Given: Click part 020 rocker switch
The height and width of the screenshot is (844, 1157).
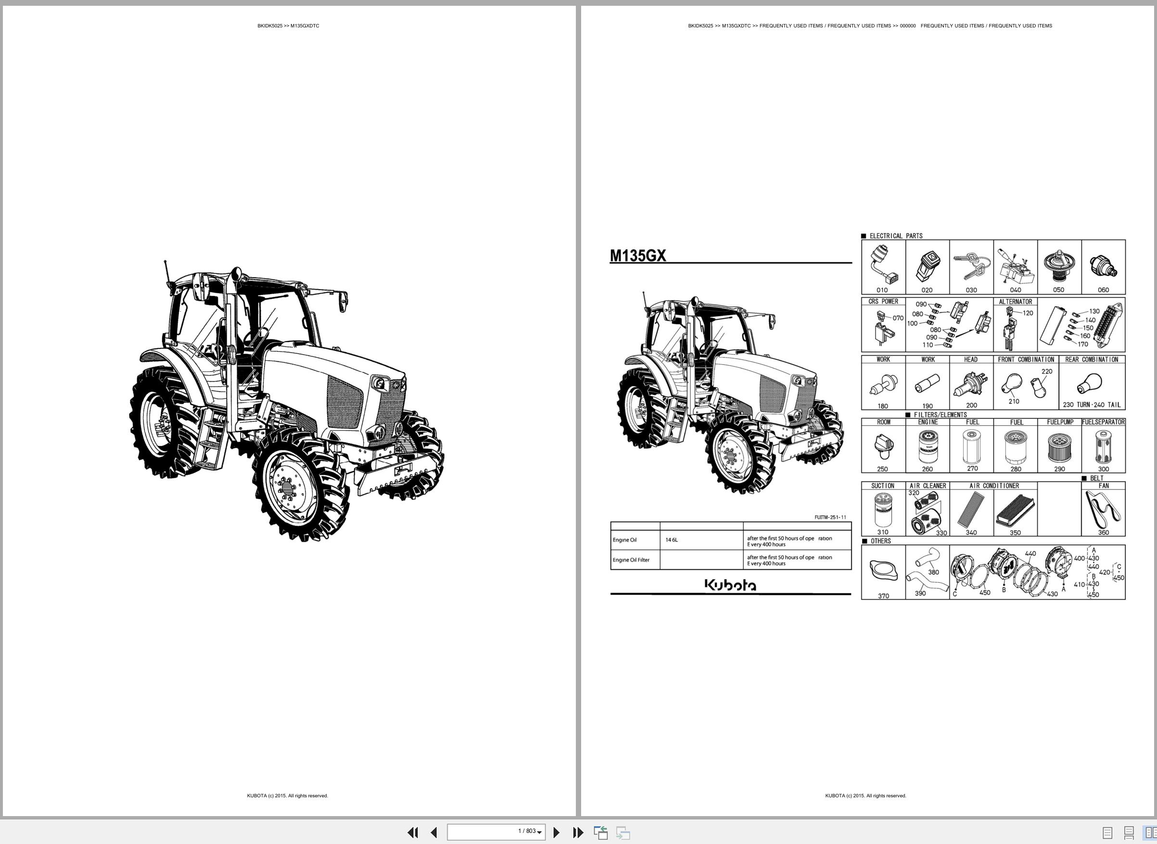Looking at the screenshot, I should 927,267.
